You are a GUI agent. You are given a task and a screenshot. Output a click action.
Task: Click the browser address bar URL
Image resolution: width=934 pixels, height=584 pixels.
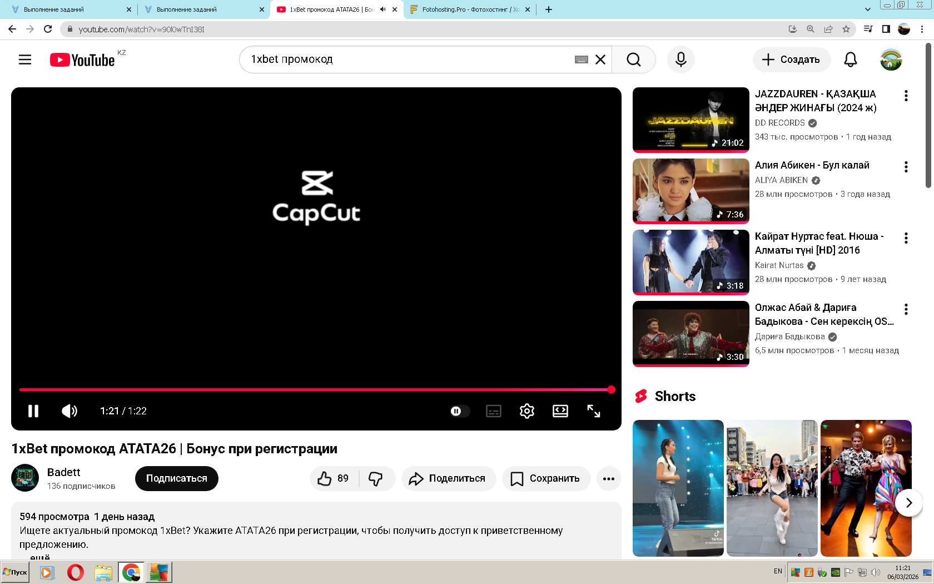coord(141,29)
